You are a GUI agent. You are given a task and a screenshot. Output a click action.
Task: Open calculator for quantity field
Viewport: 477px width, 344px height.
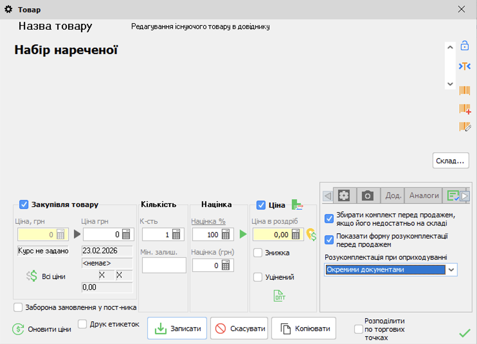click(176, 234)
